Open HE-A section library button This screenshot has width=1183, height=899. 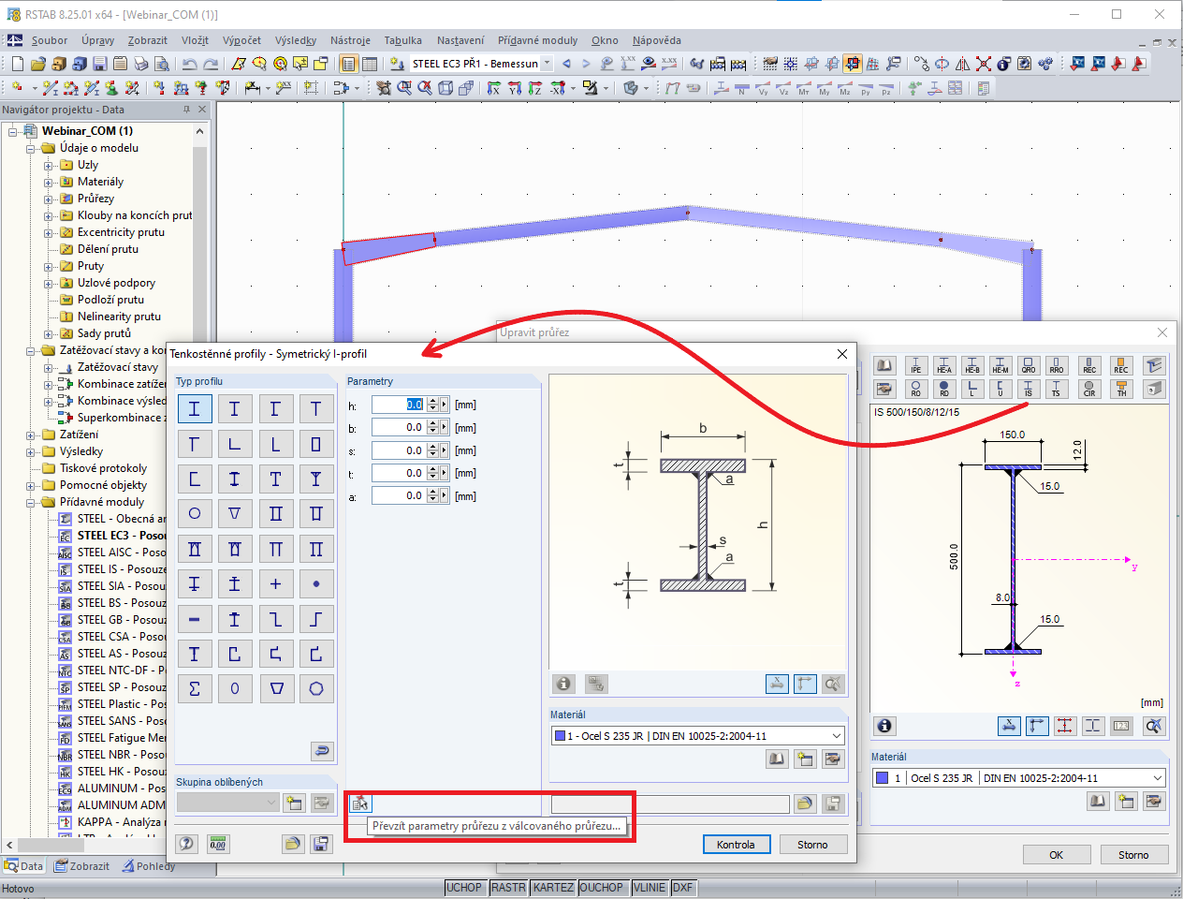click(944, 365)
